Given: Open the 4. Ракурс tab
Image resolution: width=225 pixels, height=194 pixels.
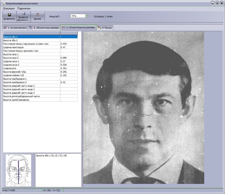Looking at the screenshot, I should (x=105, y=28).
